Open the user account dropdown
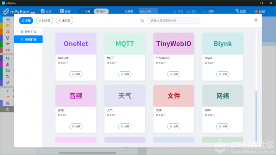Image resolution: width=276 pixels, height=155 pixels. pyautogui.click(x=261, y=11)
